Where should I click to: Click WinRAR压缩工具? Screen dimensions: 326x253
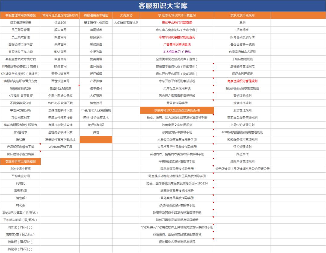point(60,147)
